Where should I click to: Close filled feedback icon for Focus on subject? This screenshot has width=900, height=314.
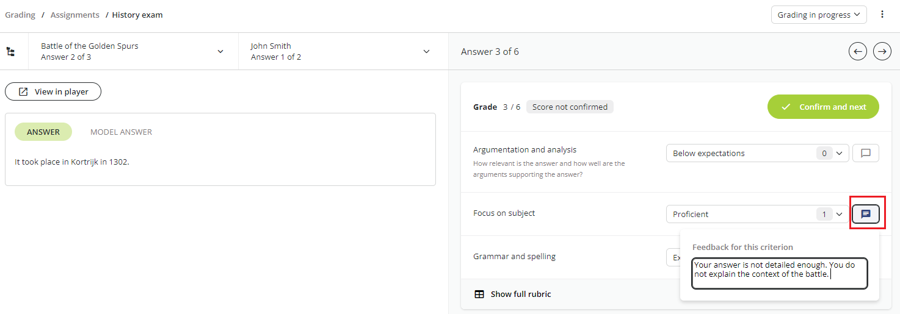866,214
